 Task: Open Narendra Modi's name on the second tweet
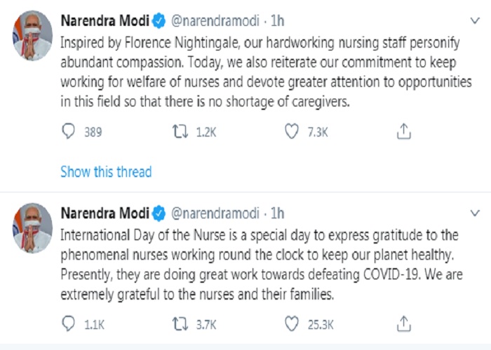pyautogui.click(x=105, y=213)
